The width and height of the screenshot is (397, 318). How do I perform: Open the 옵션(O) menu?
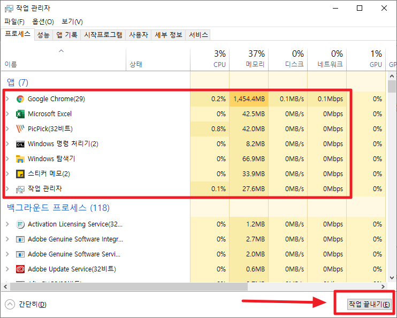click(43, 22)
